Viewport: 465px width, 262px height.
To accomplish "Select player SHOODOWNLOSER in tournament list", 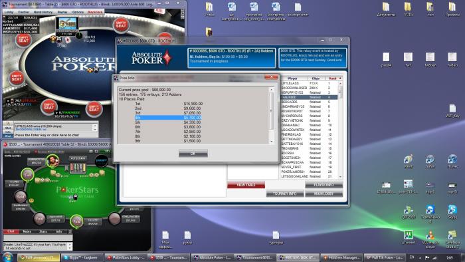I will pos(309,88).
